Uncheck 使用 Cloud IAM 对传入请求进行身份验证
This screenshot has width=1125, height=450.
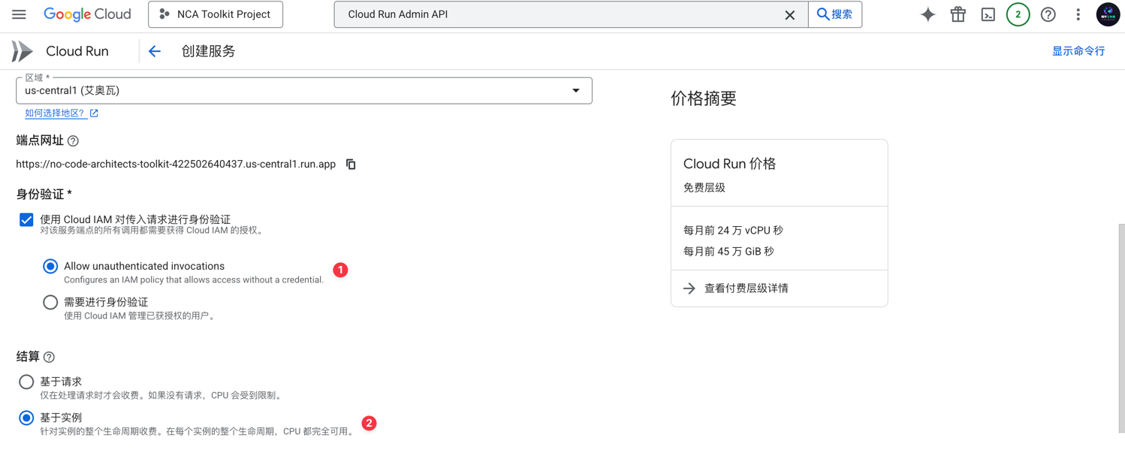tap(26, 219)
